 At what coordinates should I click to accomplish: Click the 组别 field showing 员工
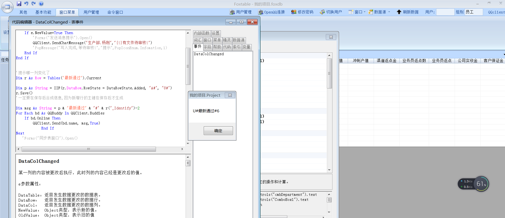coord(474,12)
